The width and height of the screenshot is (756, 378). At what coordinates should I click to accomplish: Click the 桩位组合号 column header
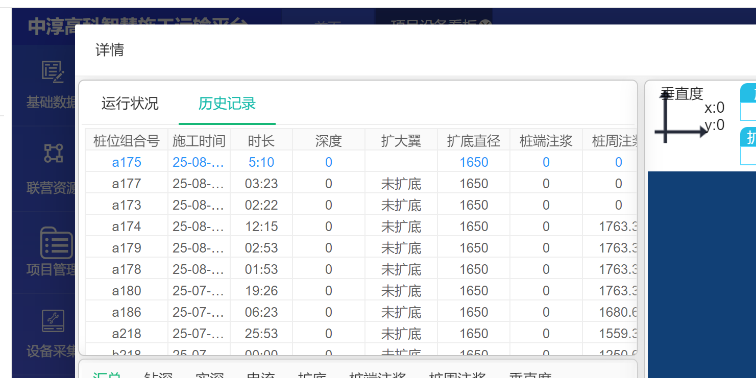pyautogui.click(x=126, y=140)
